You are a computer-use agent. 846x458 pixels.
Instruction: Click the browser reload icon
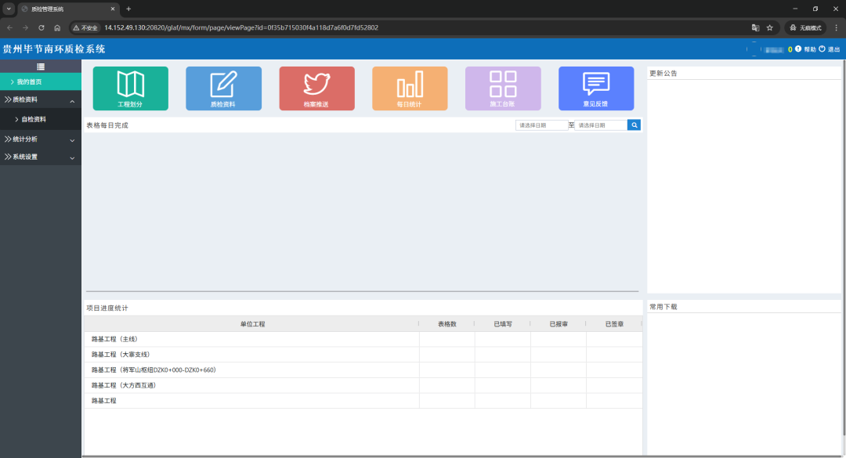[x=41, y=27]
